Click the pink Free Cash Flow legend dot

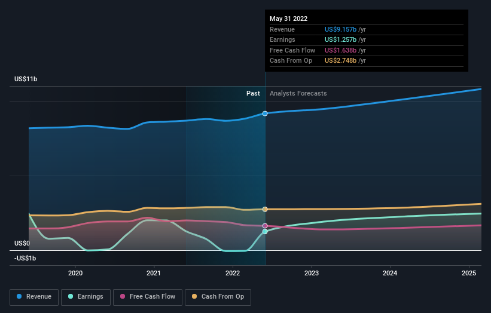(x=123, y=296)
